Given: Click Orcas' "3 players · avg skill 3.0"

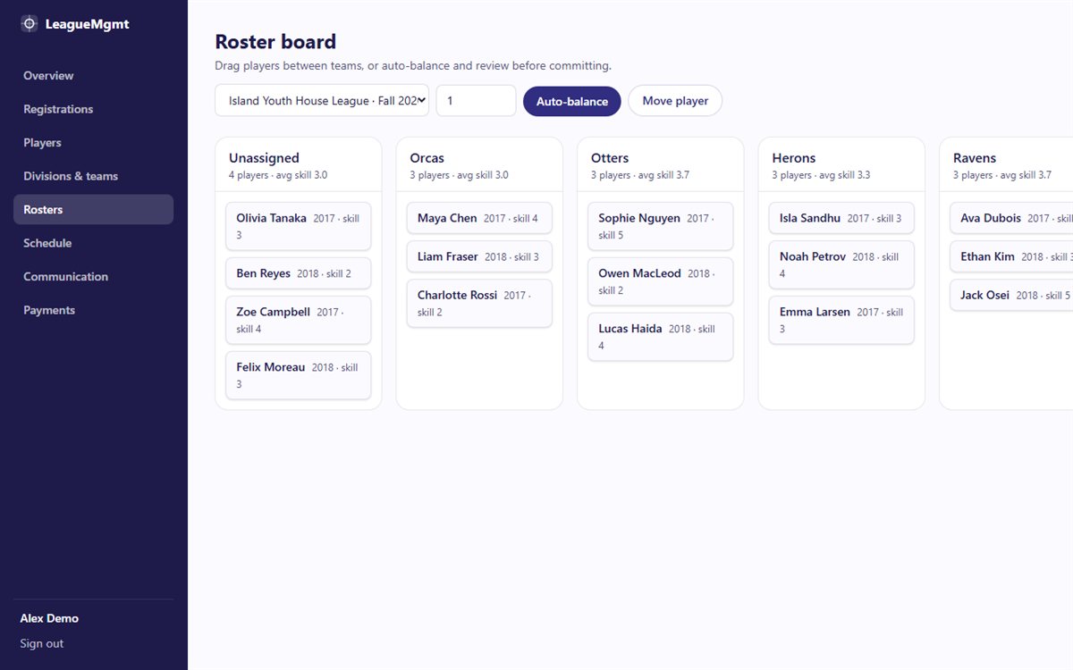Looking at the screenshot, I should tap(459, 175).
